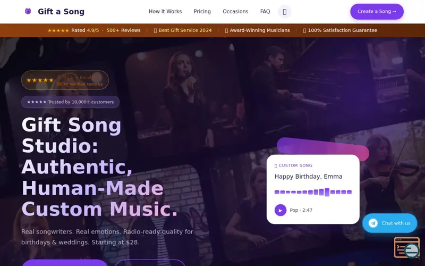The image size is (425, 266).
Task: Click the round icon button beside FAQ
Action: click(x=284, y=12)
